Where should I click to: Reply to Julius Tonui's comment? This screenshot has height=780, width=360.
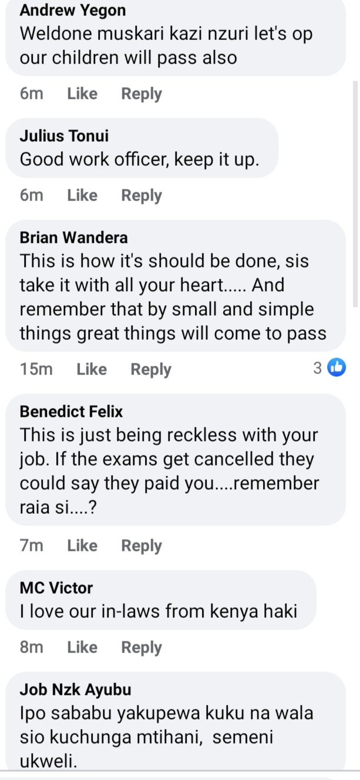click(x=142, y=196)
